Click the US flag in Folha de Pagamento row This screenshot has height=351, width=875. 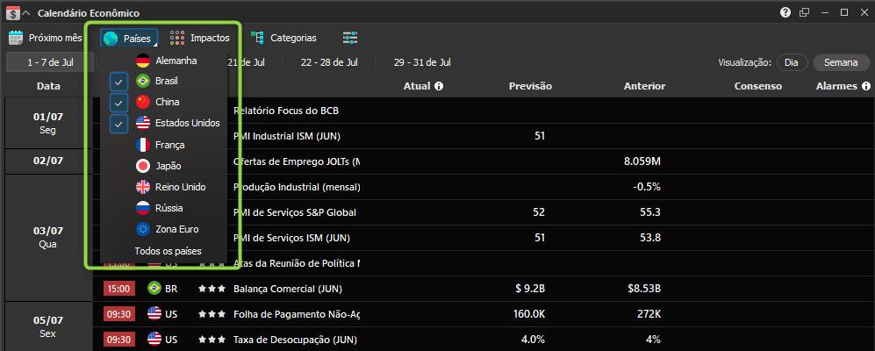(154, 314)
